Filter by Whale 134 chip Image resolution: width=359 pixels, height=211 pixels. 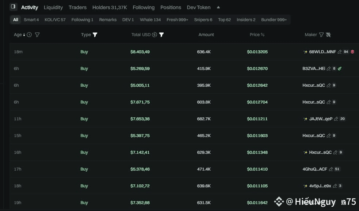tap(150, 20)
